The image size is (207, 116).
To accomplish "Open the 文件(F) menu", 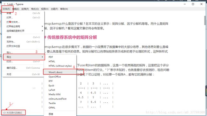I will pyautogui.click(x=6, y=9).
